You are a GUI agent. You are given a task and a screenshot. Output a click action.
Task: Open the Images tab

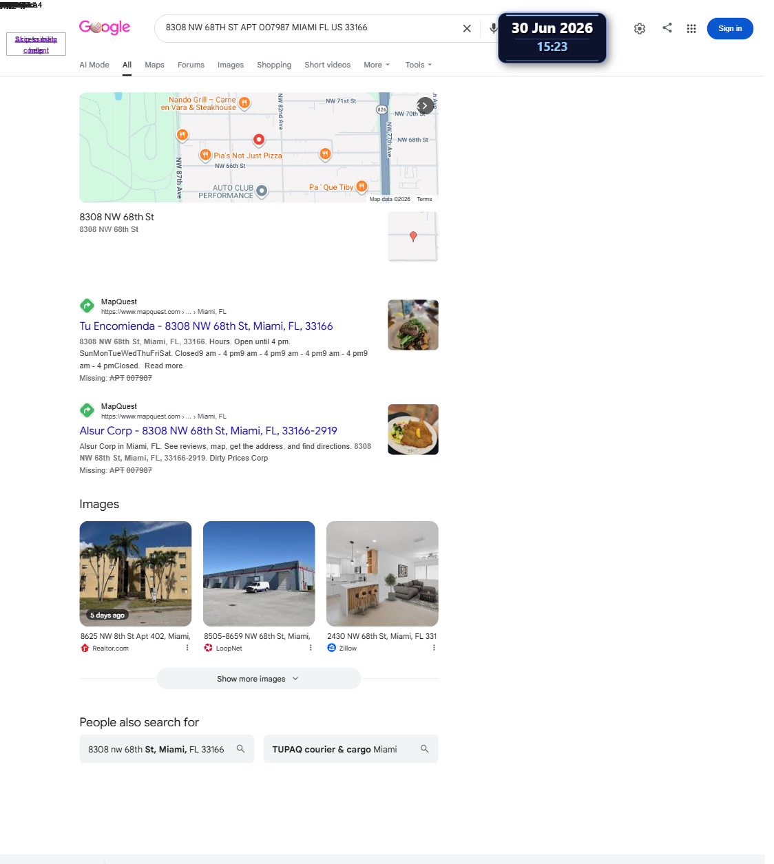pyautogui.click(x=231, y=65)
